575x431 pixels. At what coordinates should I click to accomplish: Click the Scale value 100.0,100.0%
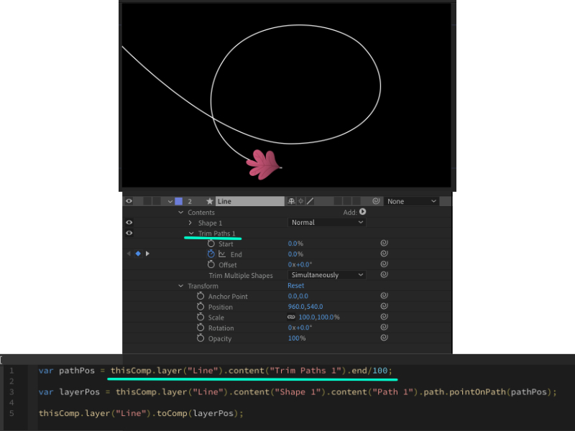coord(319,318)
